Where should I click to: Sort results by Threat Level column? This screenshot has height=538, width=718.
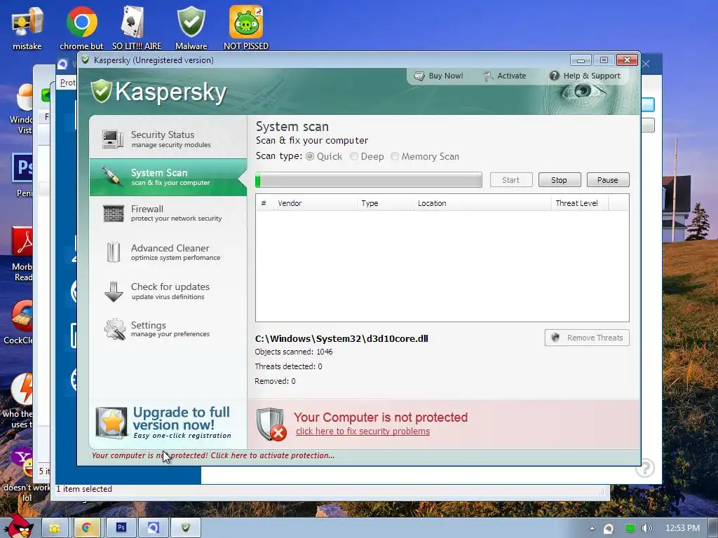coord(580,203)
